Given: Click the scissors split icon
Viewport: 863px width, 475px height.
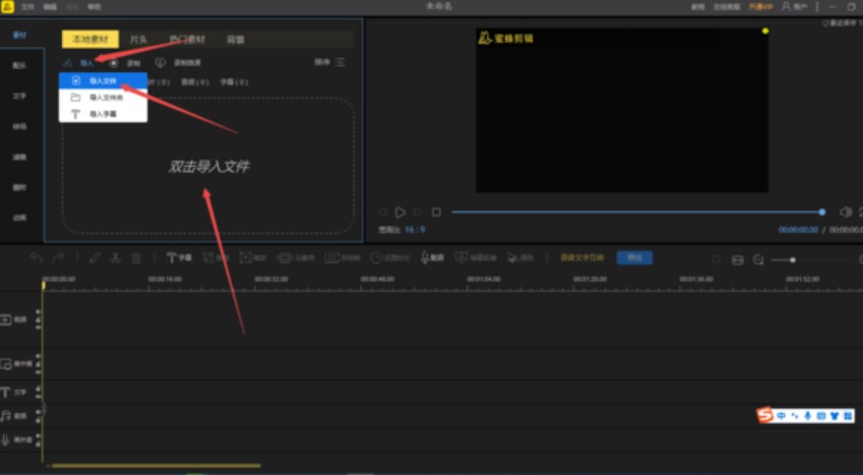Looking at the screenshot, I should point(115,258).
